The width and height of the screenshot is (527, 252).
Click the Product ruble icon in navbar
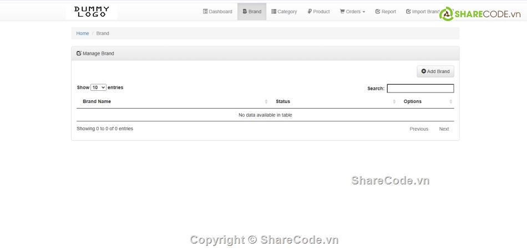coord(309,12)
